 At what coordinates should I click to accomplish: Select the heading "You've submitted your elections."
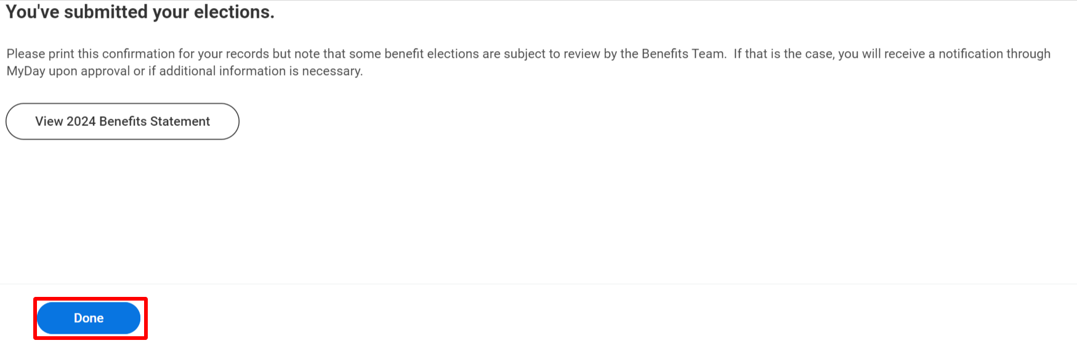tap(140, 12)
